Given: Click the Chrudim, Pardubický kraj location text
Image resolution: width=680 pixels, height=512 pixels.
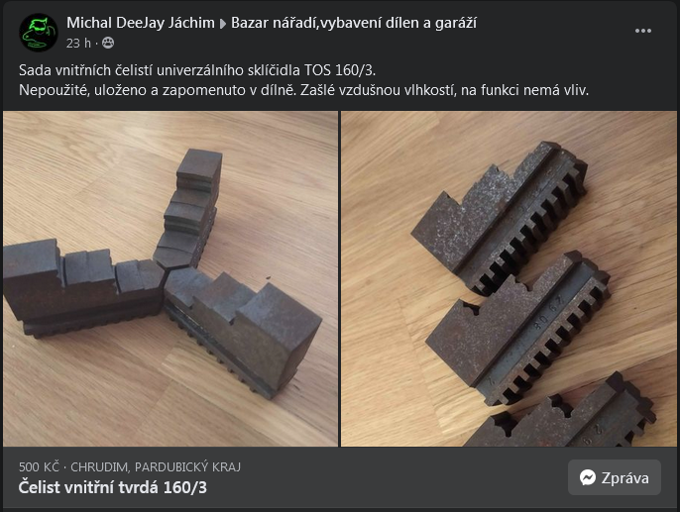Looking at the screenshot, I should (x=156, y=467).
